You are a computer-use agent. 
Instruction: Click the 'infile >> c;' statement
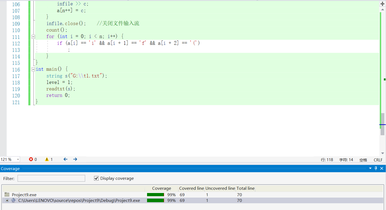click(x=73, y=4)
